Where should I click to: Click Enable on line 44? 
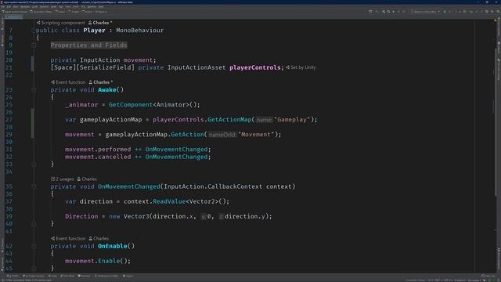point(109,261)
